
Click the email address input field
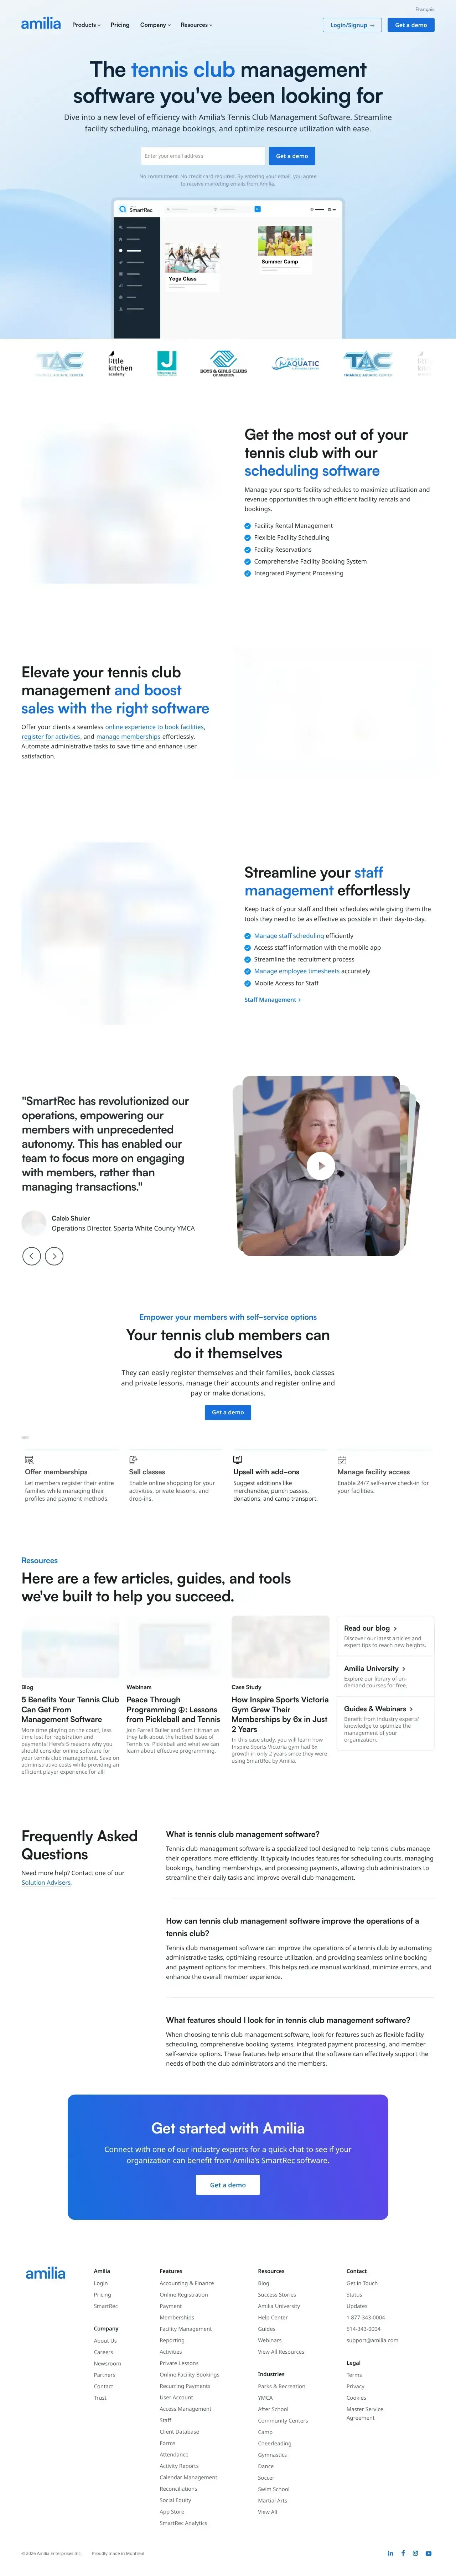coord(203,156)
